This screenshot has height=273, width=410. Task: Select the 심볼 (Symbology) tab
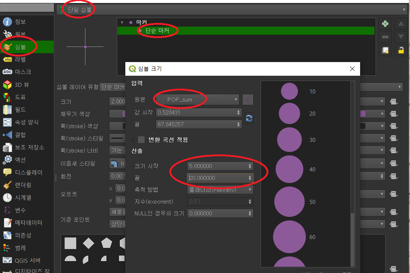pyautogui.click(x=27, y=47)
